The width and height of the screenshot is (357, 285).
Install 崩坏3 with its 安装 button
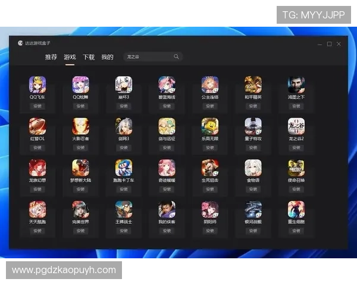coord(124,106)
